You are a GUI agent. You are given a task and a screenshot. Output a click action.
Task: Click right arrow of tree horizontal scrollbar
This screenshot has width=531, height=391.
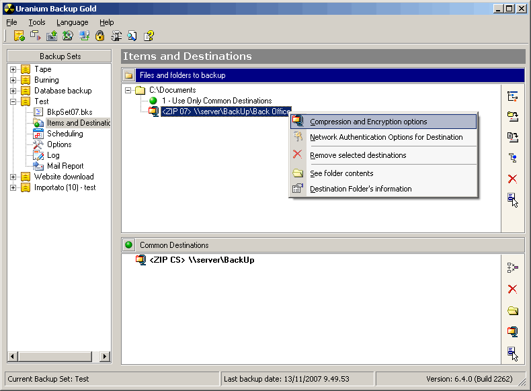pyautogui.click(x=105, y=356)
